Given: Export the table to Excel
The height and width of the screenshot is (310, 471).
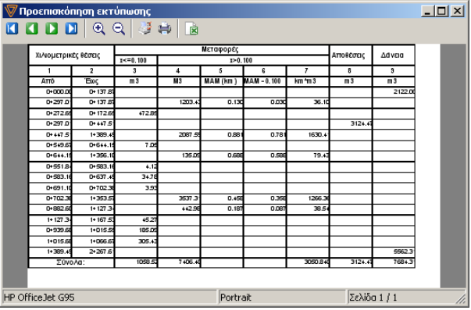Looking at the screenshot, I should [191, 29].
